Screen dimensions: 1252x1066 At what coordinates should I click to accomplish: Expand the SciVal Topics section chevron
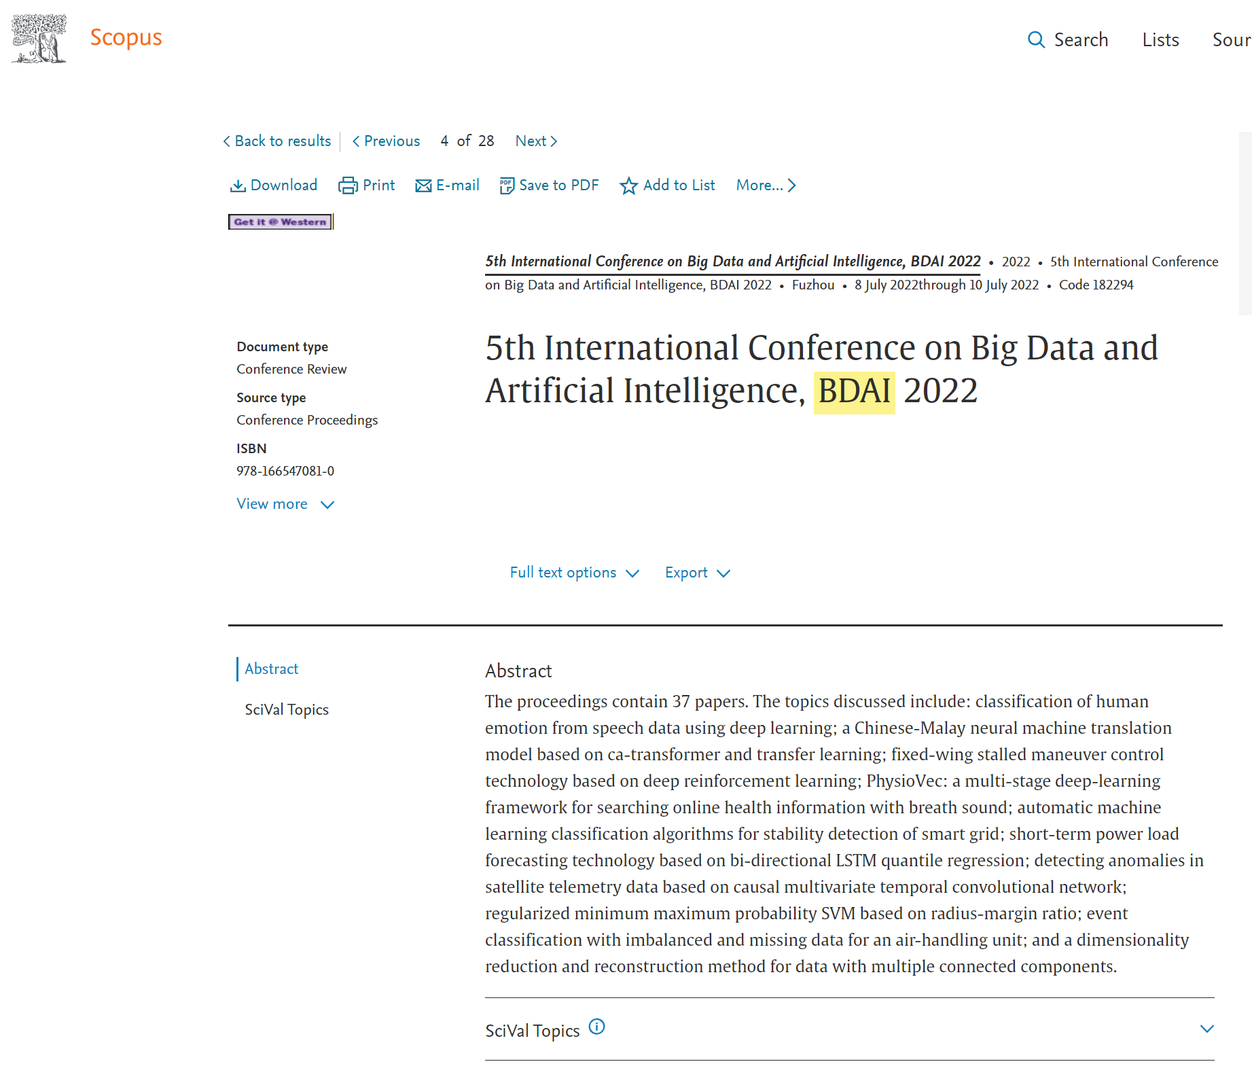[1207, 1029]
